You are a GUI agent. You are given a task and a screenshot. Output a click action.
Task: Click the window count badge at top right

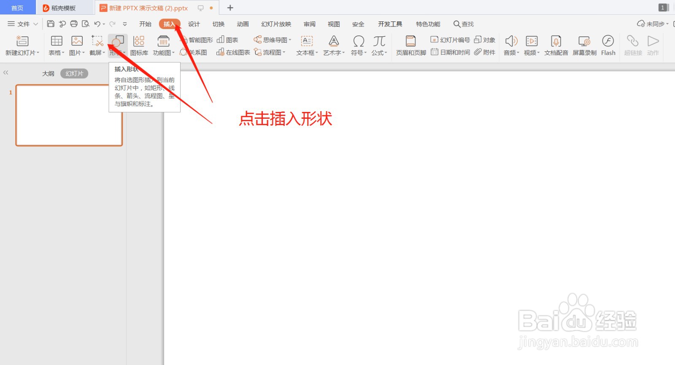[663, 8]
